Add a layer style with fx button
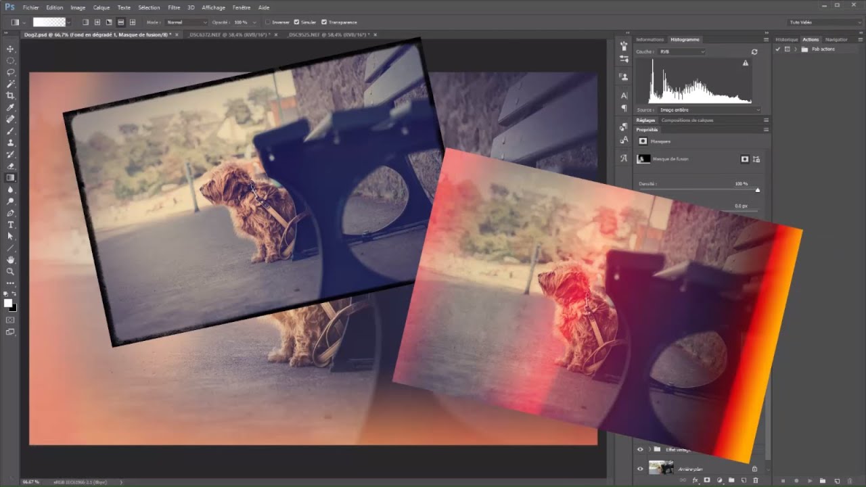The image size is (866, 487). click(695, 480)
